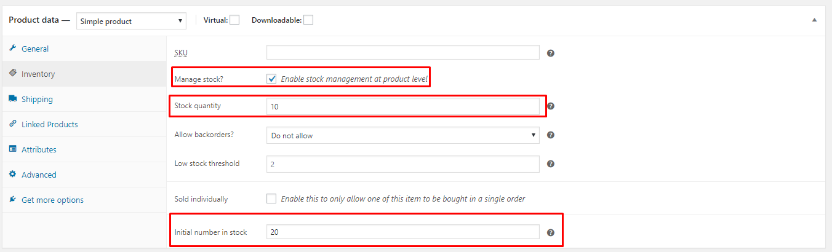
Task: Open the Simple product type dropdown
Action: click(131, 21)
